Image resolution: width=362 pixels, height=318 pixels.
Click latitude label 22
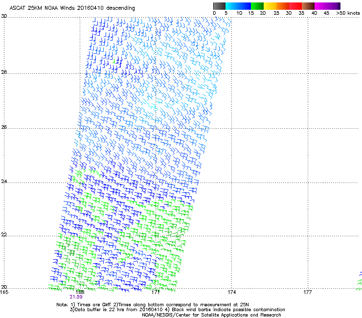[4, 235]
